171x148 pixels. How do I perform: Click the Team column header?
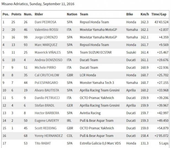(84, 14)
